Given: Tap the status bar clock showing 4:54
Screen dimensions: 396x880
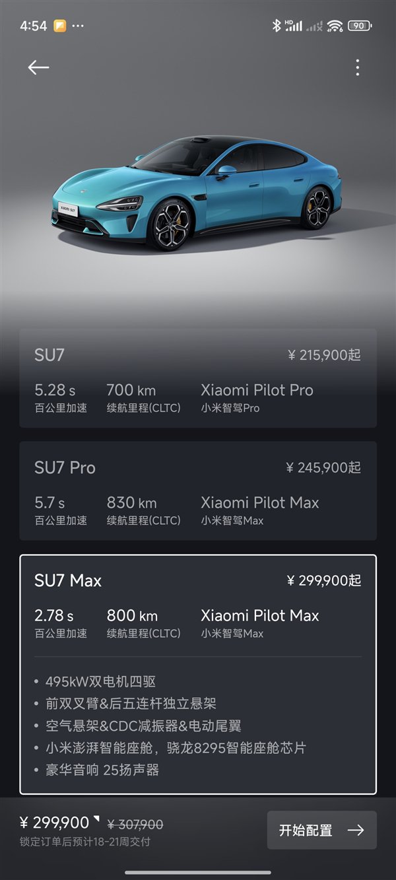Looking at the screenshot, I should pos(34,26).
